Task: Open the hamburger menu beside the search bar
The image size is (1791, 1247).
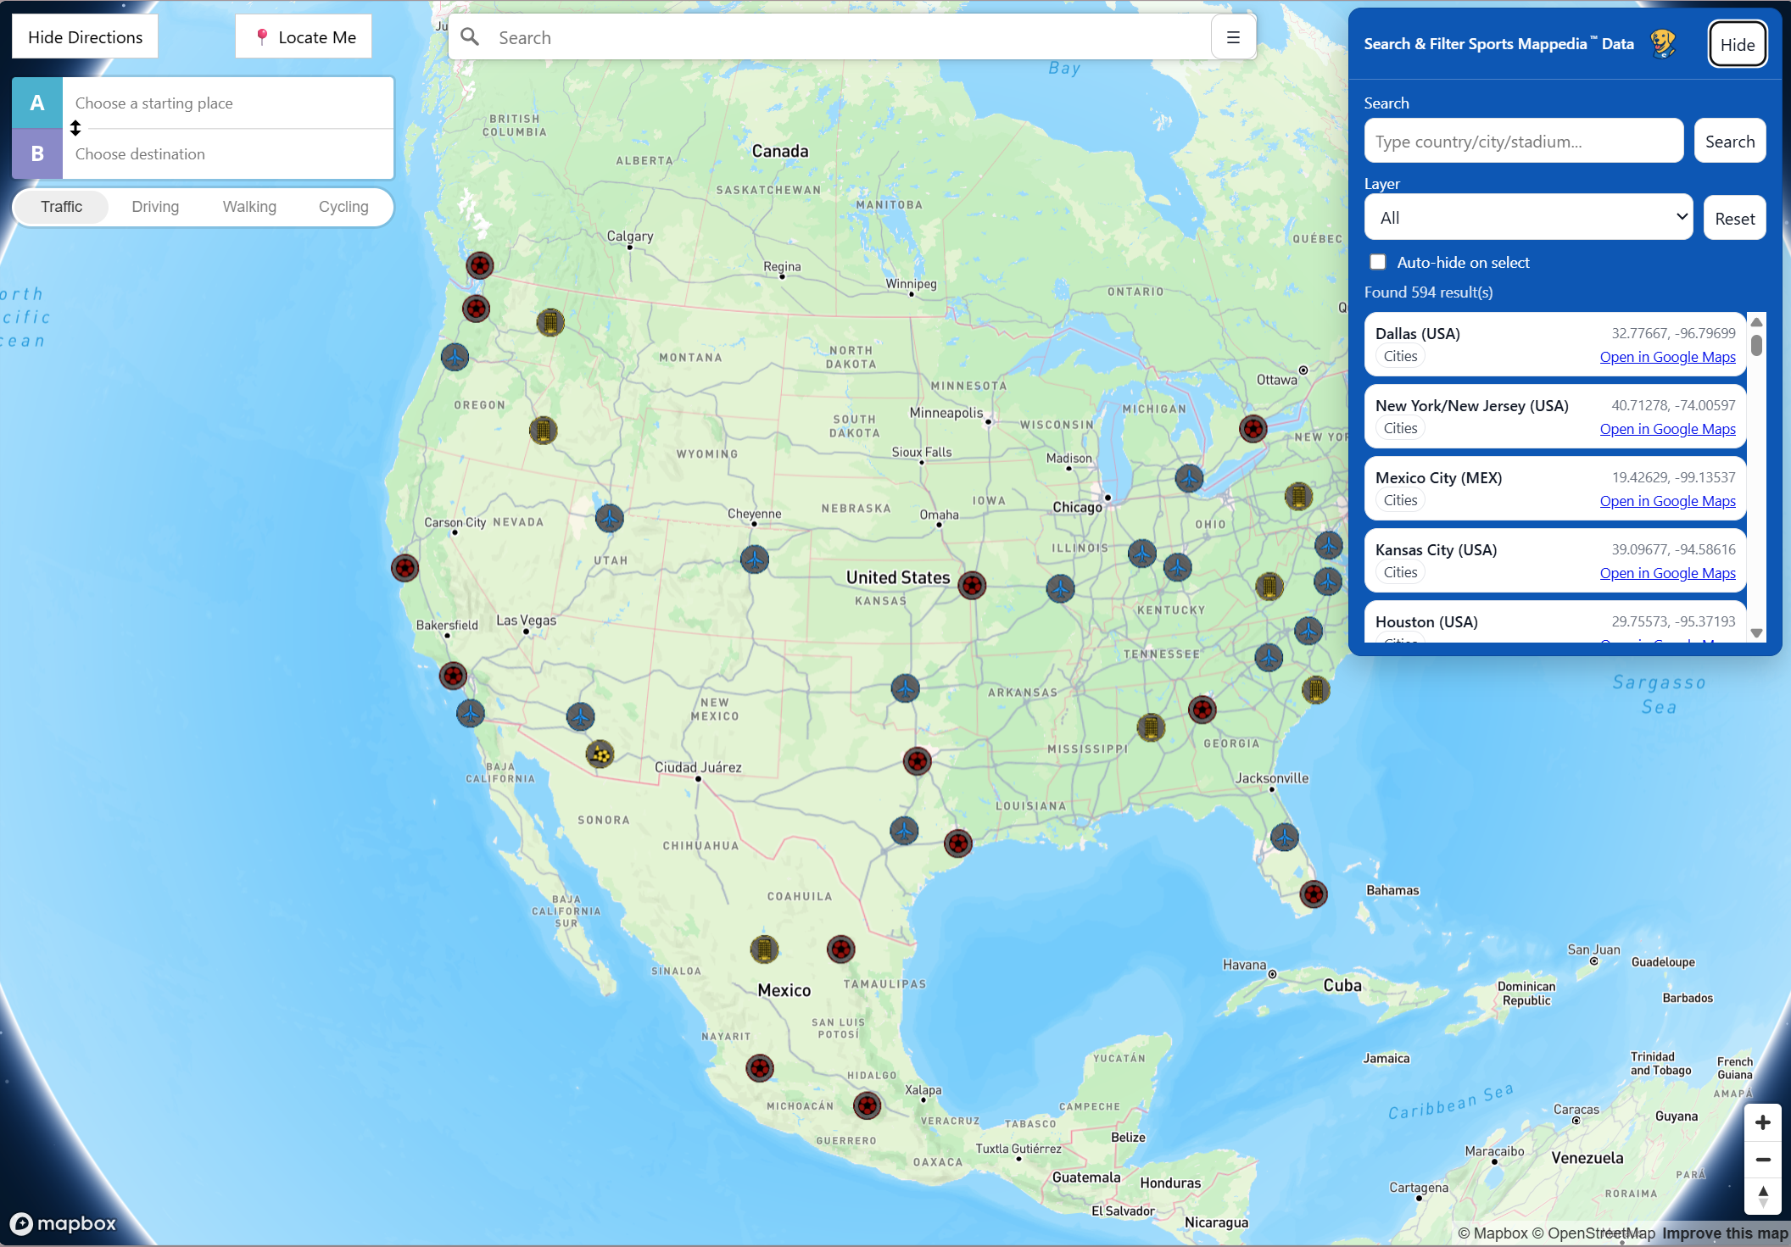Action: (x=1233, y=37)
